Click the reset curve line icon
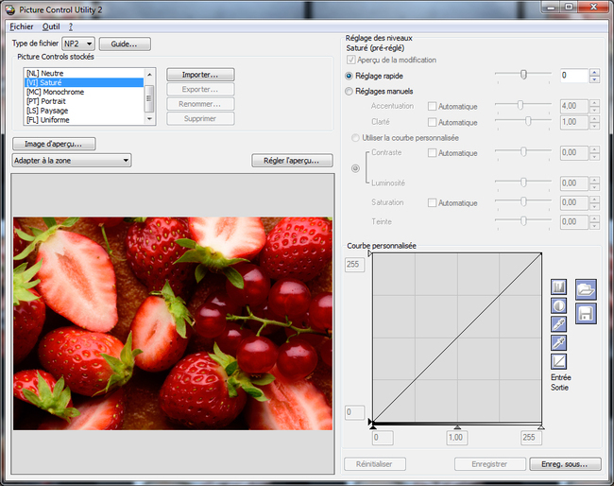Screen dimensions: 614x486 [x=558, y=361]
